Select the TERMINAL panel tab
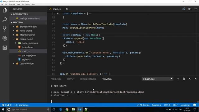Image resolution: width=199 pixels, height=112 pixels. click(107, 79)
